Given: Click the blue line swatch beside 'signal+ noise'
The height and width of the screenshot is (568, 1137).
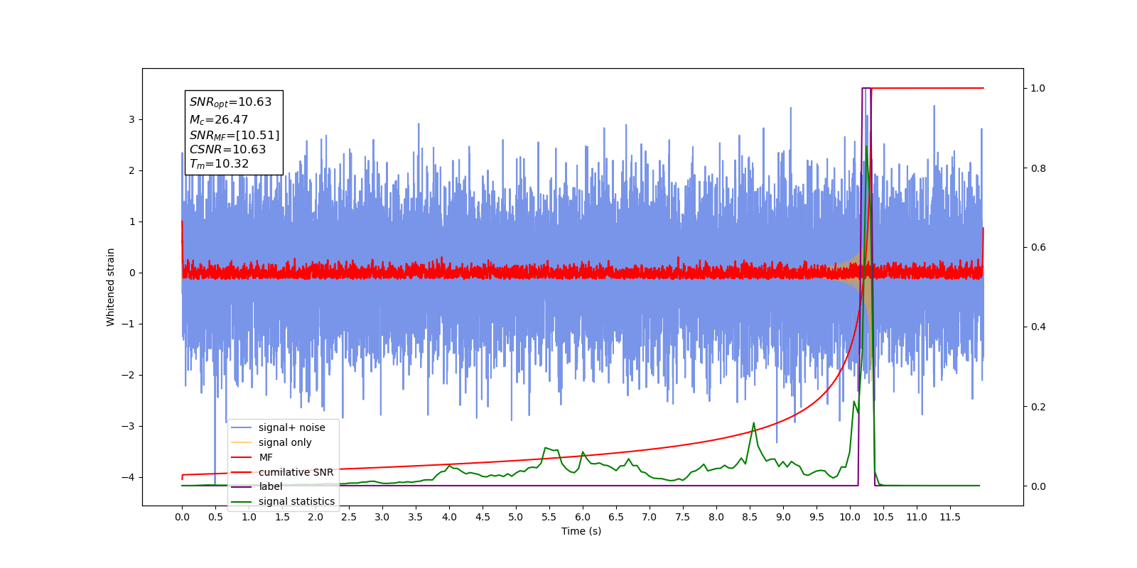Looking at the screenshot, I should tap(242, 427).
